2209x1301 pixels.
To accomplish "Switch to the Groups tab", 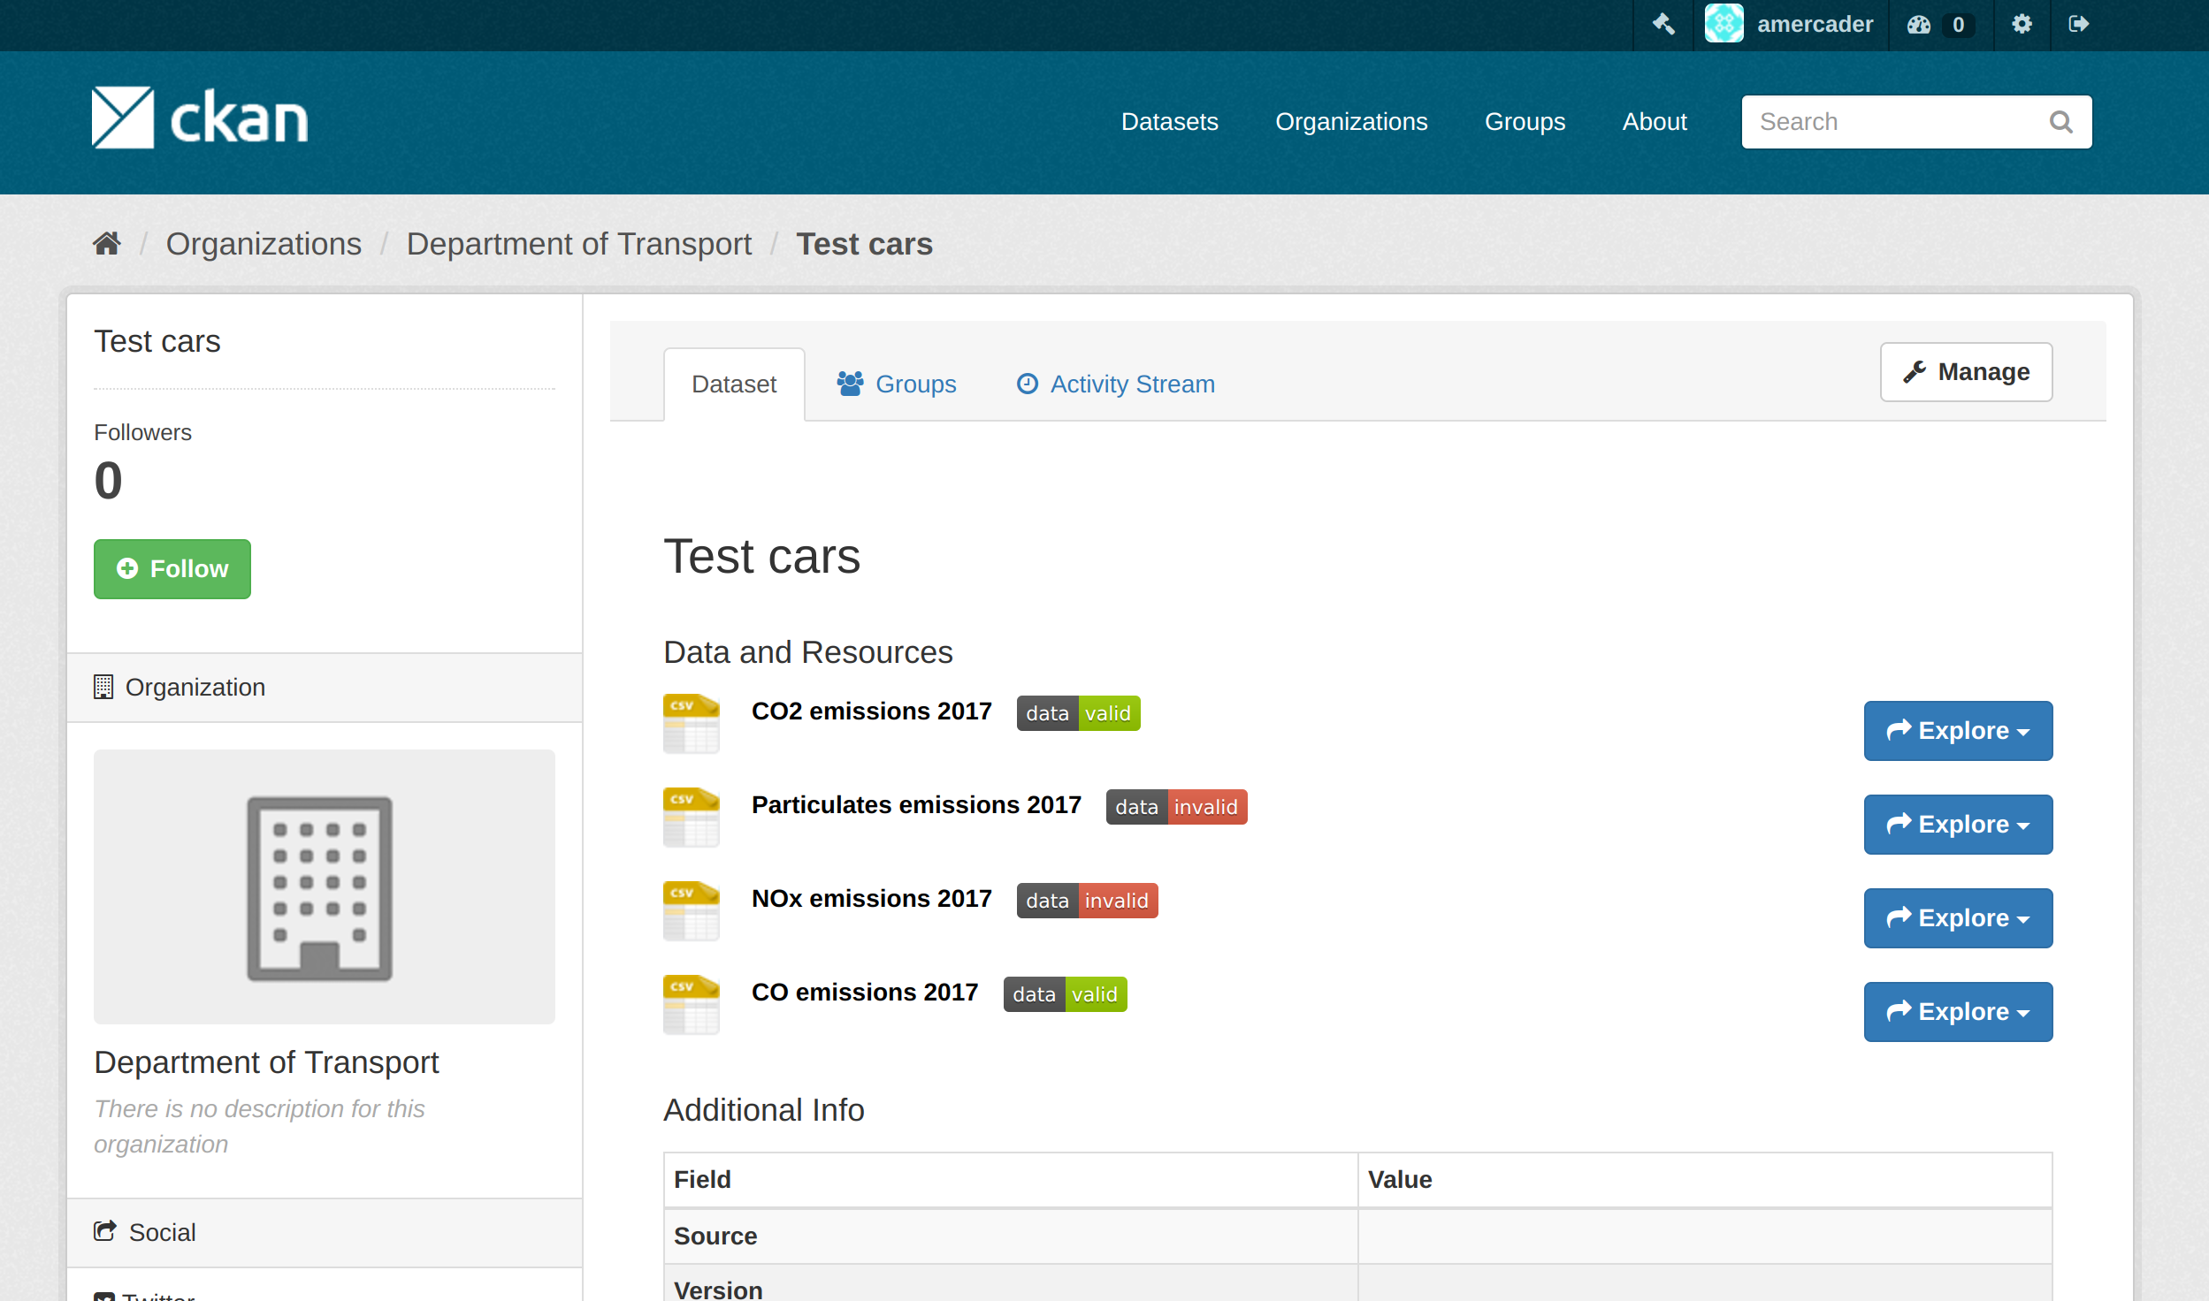I will coord(897,384).
